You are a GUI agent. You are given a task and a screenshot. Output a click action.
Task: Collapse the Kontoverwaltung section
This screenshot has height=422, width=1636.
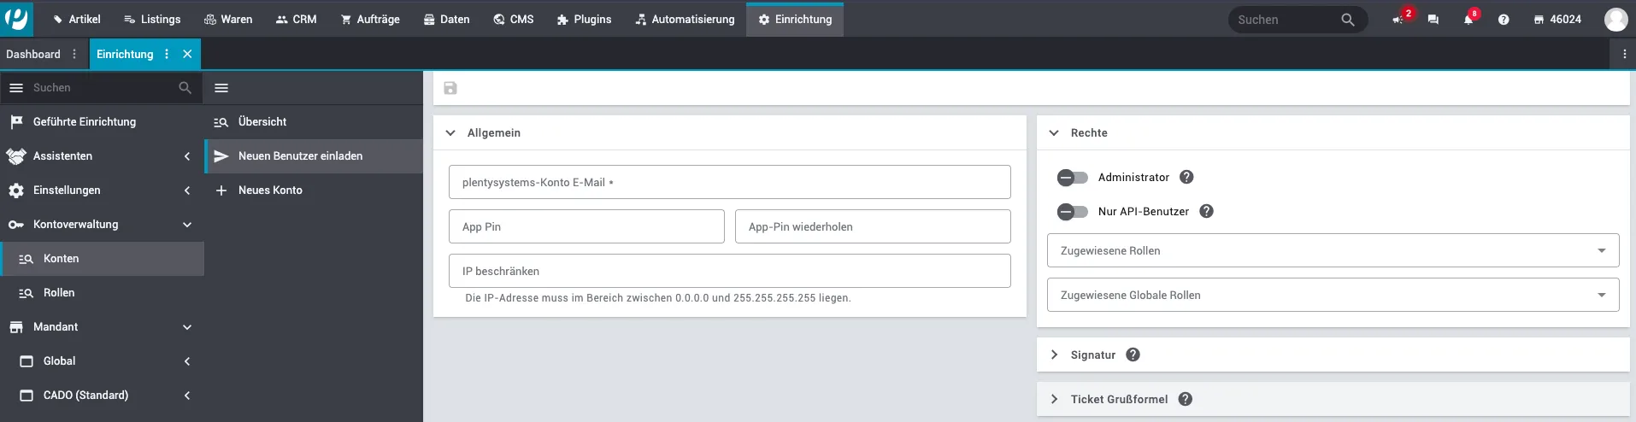[x=102, y=224]
